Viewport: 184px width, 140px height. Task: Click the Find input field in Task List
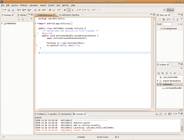point(167,24)
